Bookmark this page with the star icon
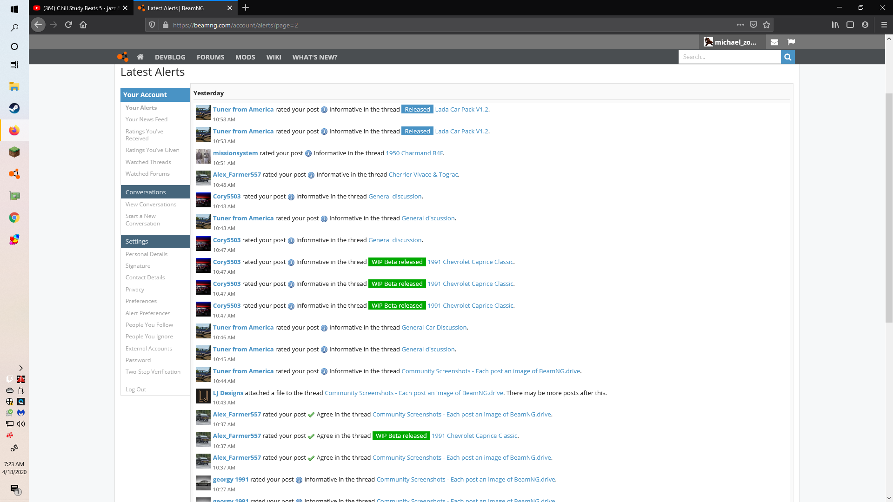This screenshot has height=502, width=893. tap(766, 25)
